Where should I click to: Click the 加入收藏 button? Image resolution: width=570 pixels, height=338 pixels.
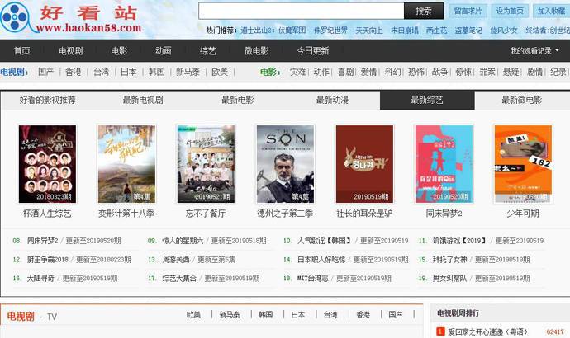551,12
